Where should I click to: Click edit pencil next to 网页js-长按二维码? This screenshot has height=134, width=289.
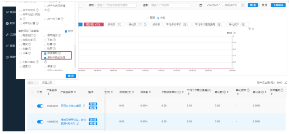(84, 106)
